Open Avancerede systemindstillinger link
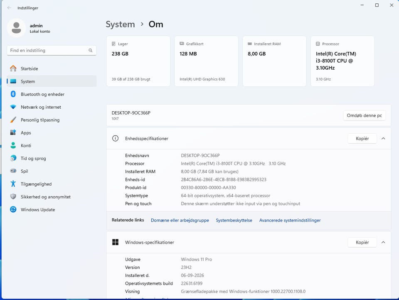This screenshot has height=300, width=399. tap(290, 220)
